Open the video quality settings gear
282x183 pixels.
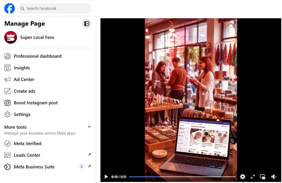point(243,177)
